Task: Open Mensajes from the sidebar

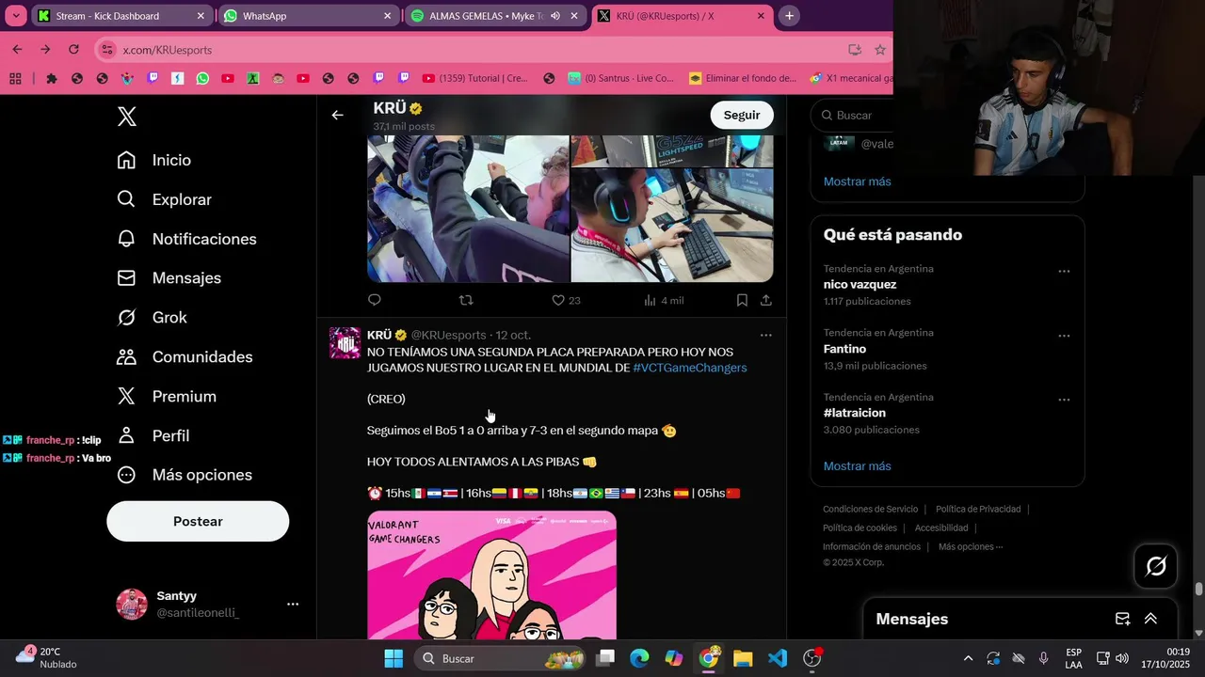Action: [169, 278]
